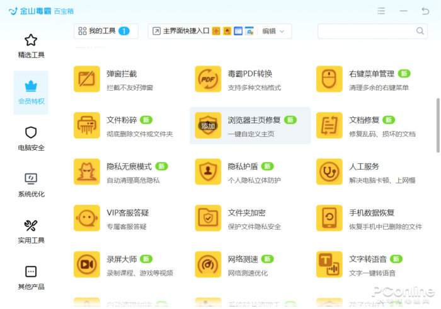
Task: Open the VIP客服答疑 icon
Action: click(87, 218)
